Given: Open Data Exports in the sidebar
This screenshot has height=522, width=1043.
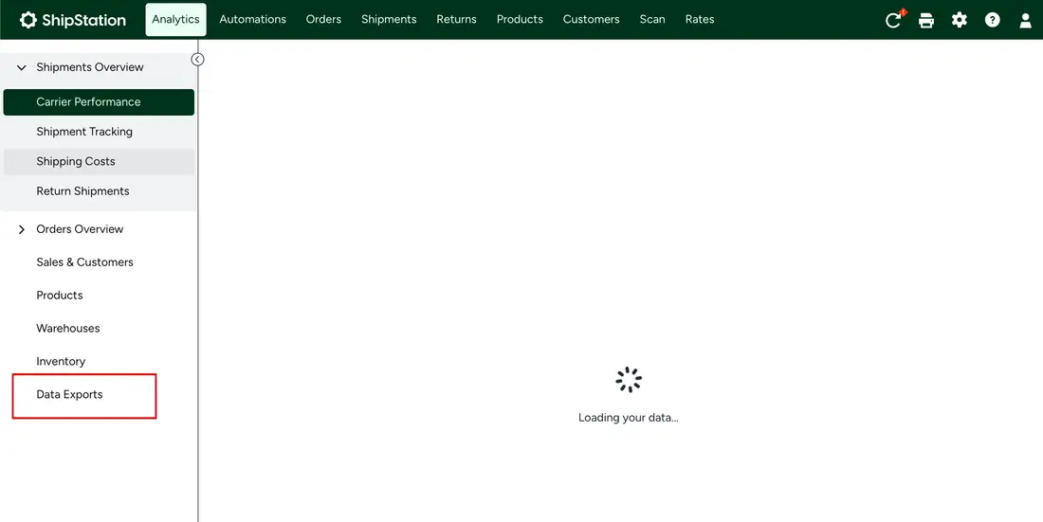Looking at the screenshot, I should pyautogui.click(x=69, y=395).
